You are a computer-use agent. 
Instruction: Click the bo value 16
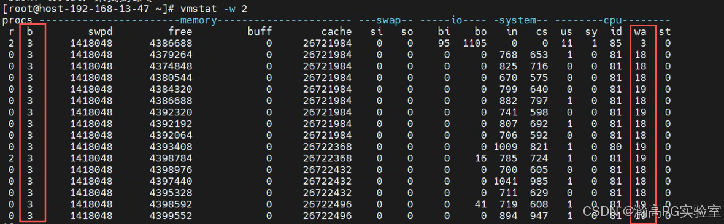(x=480, y=158)
